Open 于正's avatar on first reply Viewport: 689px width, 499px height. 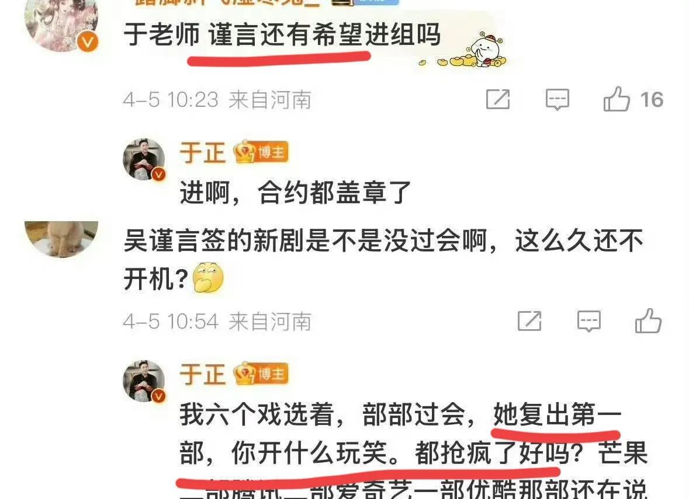[144, 159]
